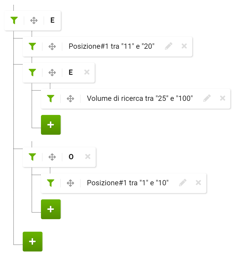Remove the Volume di ricerca filter
Screen dimensions: 240x258
pos(223,98)
